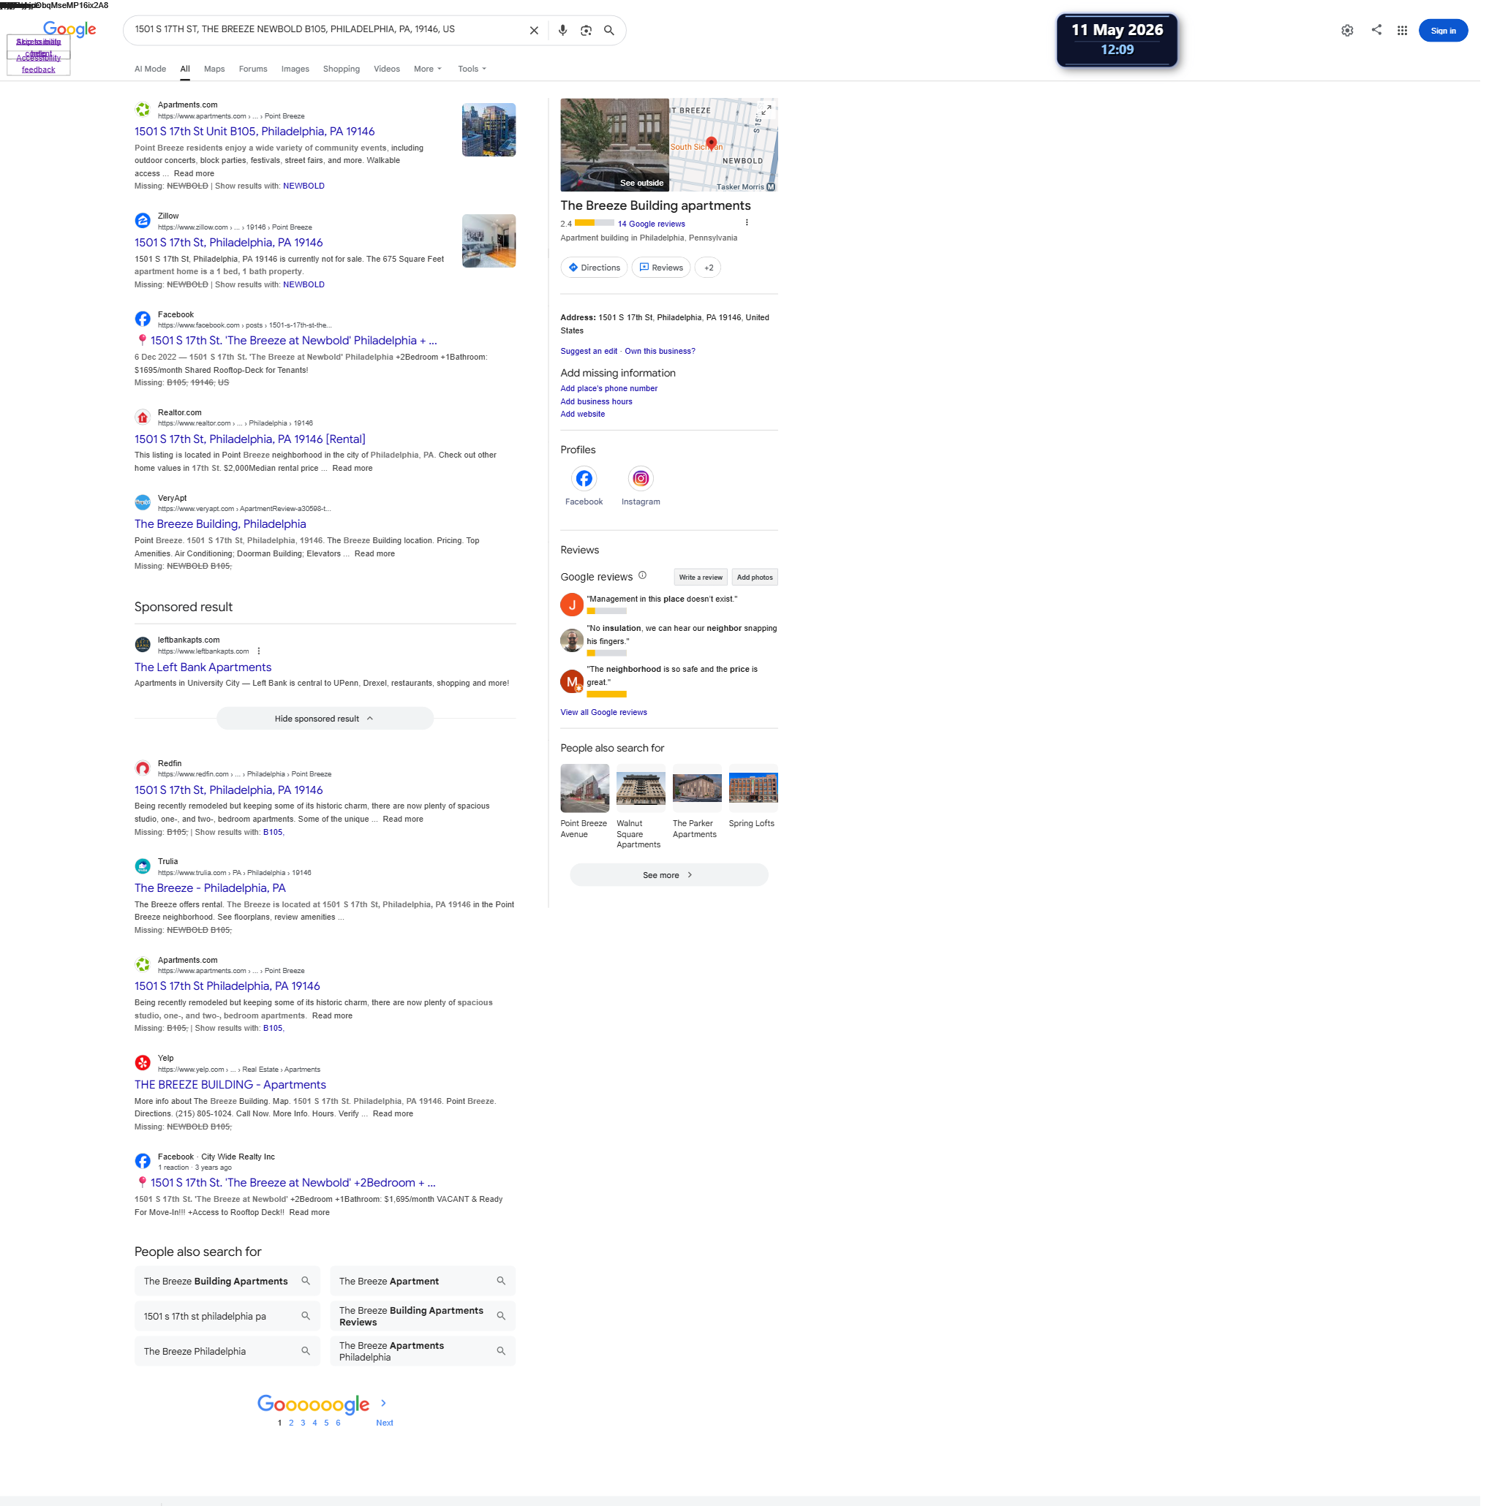Open The Left Bank Apartments sponsored link
The height and width of the screenshot is (1506, 1489).
203,667
